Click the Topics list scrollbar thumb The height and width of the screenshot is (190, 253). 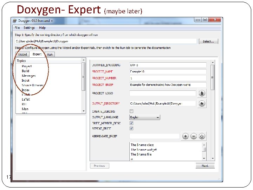pos(84,77)
